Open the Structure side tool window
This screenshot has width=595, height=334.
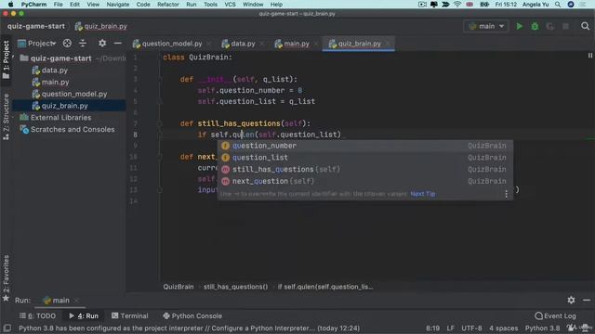[6, 117]
